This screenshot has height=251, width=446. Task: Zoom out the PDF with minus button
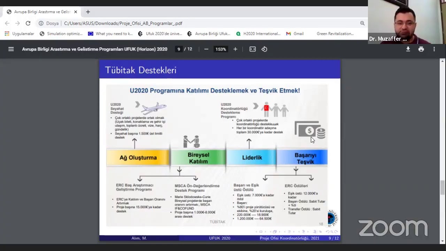point(206,49)
